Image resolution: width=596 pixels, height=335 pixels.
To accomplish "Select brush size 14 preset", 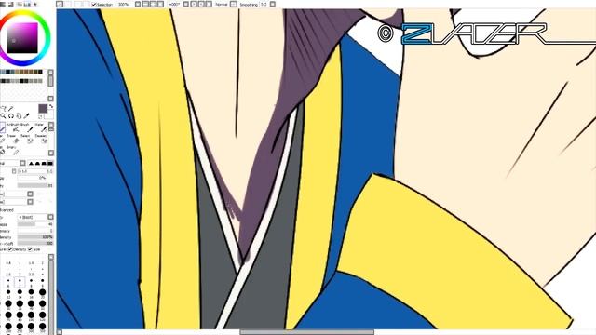I will (x=20, y=293).
